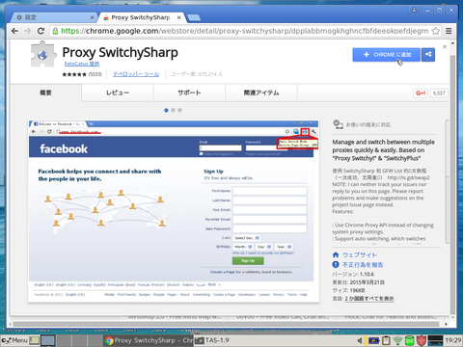
Task: Click the green storage drive tray icon
Action: [x=409, y=340]
